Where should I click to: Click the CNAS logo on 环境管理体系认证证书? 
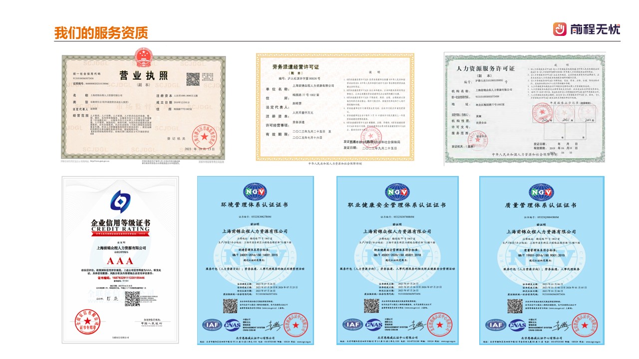point(232,325)
